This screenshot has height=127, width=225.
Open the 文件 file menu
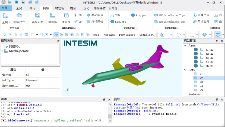5,8
